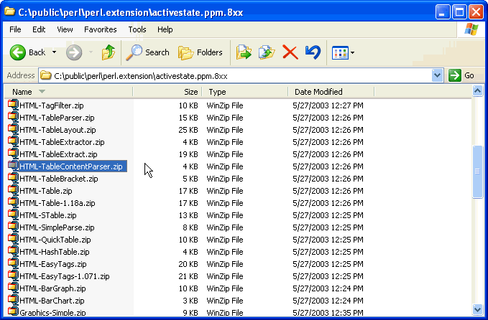Click the Copy To toolbar icon

[267, 52]
